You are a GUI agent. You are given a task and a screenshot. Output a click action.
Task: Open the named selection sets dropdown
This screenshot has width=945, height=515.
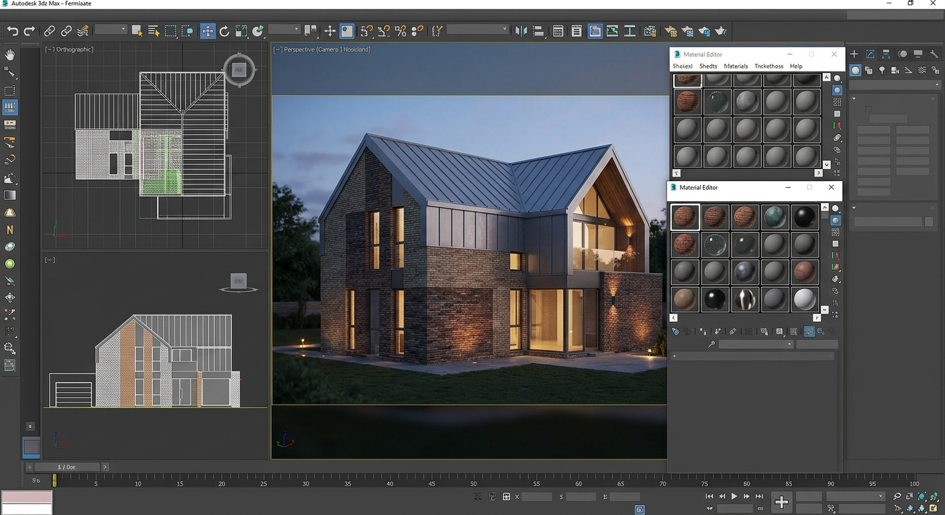tap(477, 30)
